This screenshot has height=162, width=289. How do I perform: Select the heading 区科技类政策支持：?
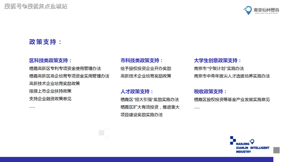[x=50, y=60]
